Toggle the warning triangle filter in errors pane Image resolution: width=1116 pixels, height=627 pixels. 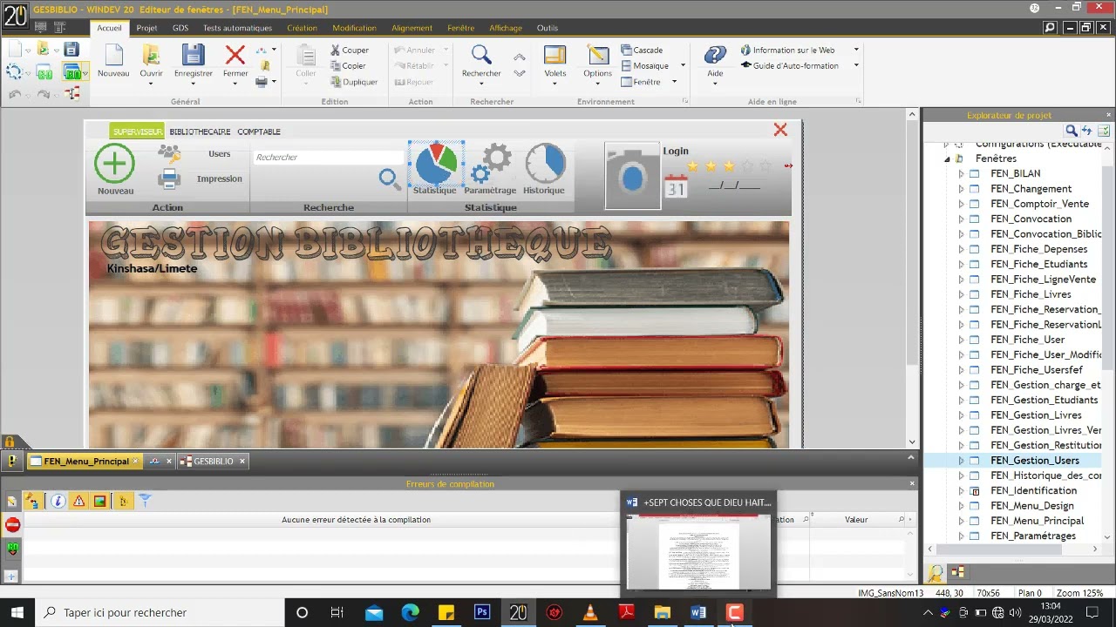[79, 501]
